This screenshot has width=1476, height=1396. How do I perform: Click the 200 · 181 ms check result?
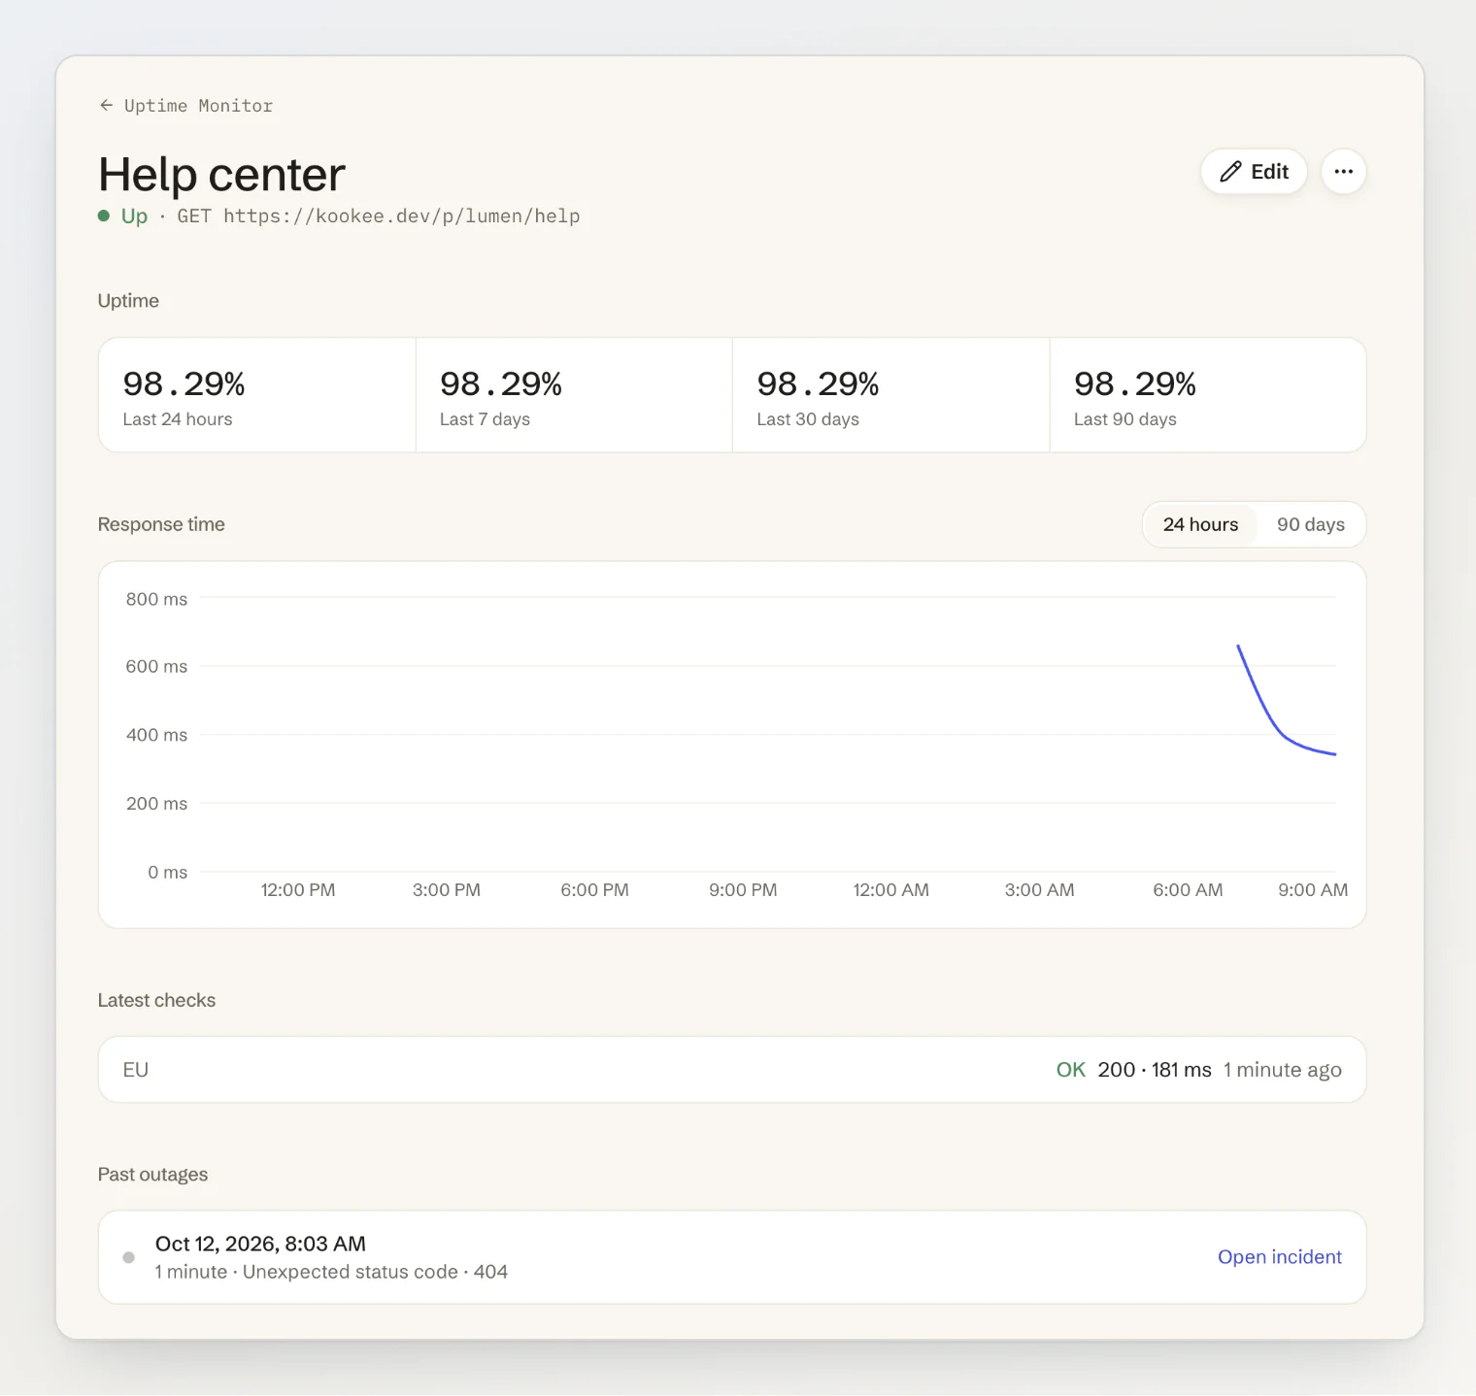[x=1155, y=1070]
